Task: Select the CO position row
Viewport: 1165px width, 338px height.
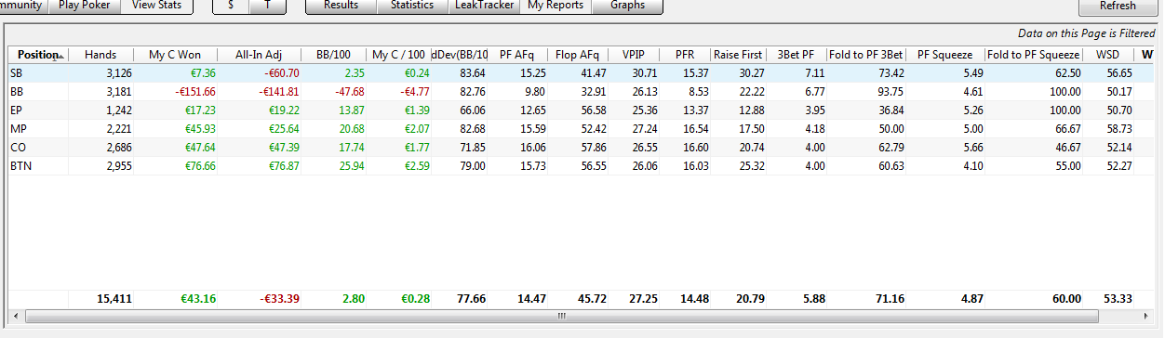Action: click(x=582, y=147)
